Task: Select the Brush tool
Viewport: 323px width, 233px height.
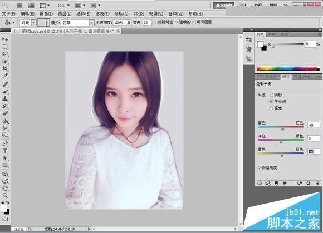Action: [5, 92]
